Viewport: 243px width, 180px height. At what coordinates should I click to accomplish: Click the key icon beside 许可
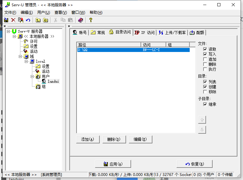point(26,41)
